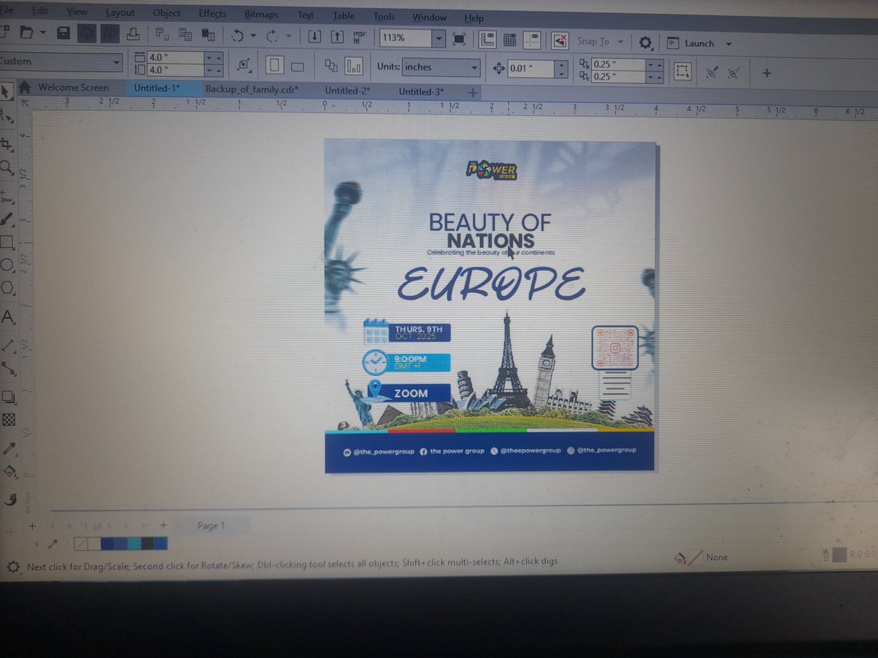The height and width of the screenshot is (658, 878).
Task: Click the dark gray swatch in document palette
Action: (146, 543)
